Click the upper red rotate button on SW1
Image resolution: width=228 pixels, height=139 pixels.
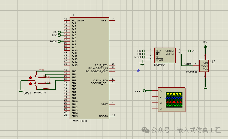[x=30, y=78]
